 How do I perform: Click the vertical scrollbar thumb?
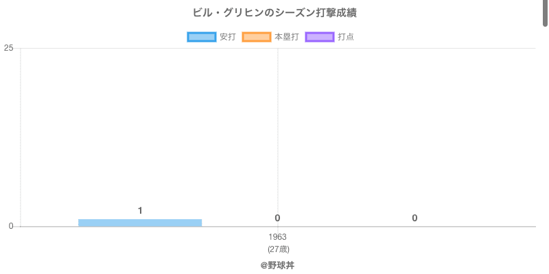[x=546, y=12]
